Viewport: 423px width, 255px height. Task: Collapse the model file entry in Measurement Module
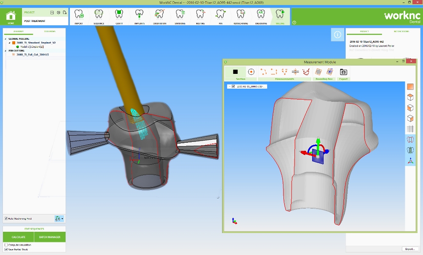[229, 87]
